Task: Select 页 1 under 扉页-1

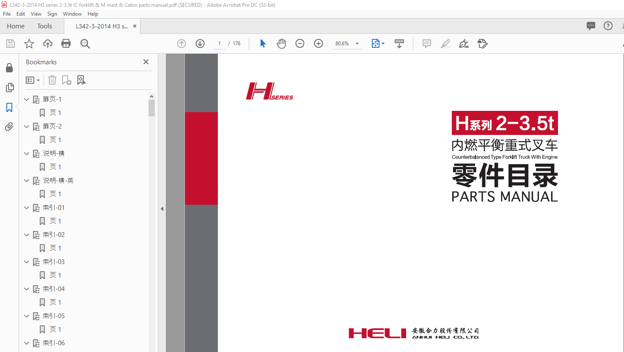Action: pos(55,113)
